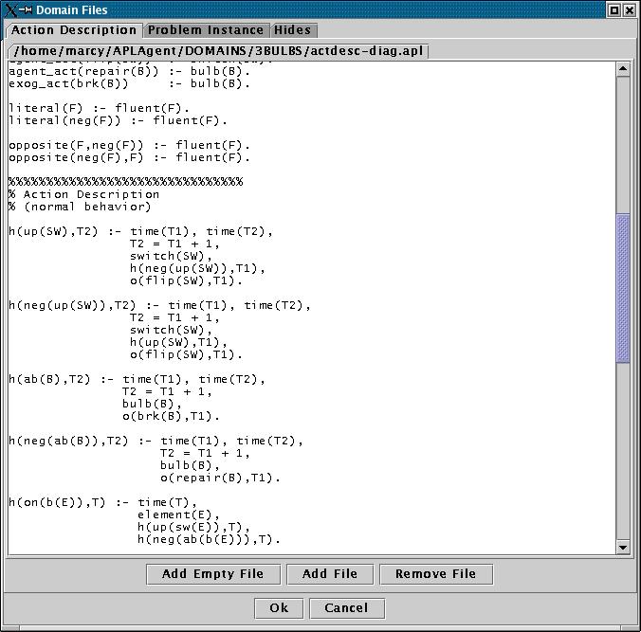The image size is (641, 632).
Task: Select the actdesc-diag.apl file tab
Action: (x=218, y=50)
